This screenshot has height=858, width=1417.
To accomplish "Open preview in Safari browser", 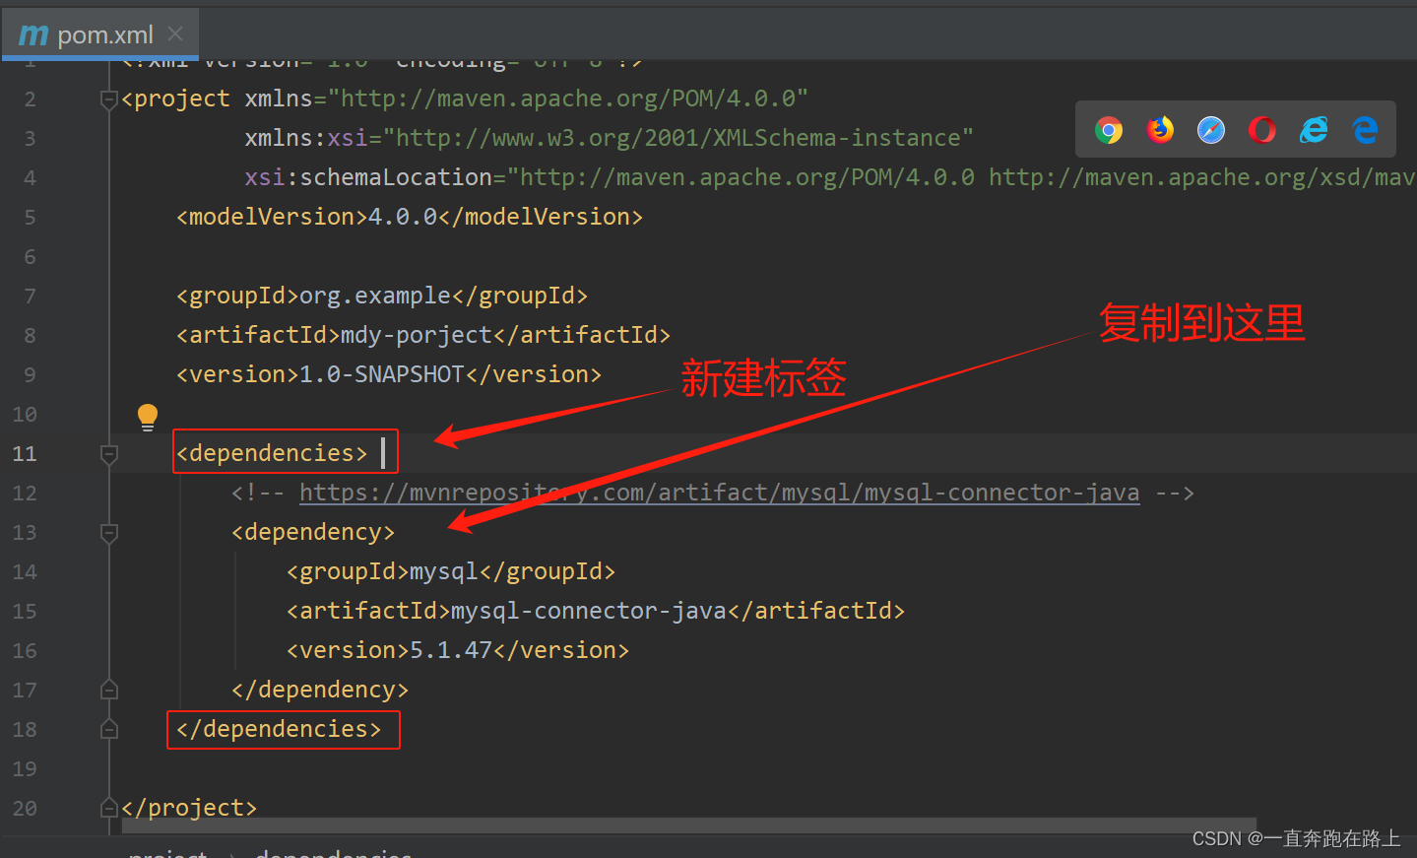I will (x=1211, y=130).
